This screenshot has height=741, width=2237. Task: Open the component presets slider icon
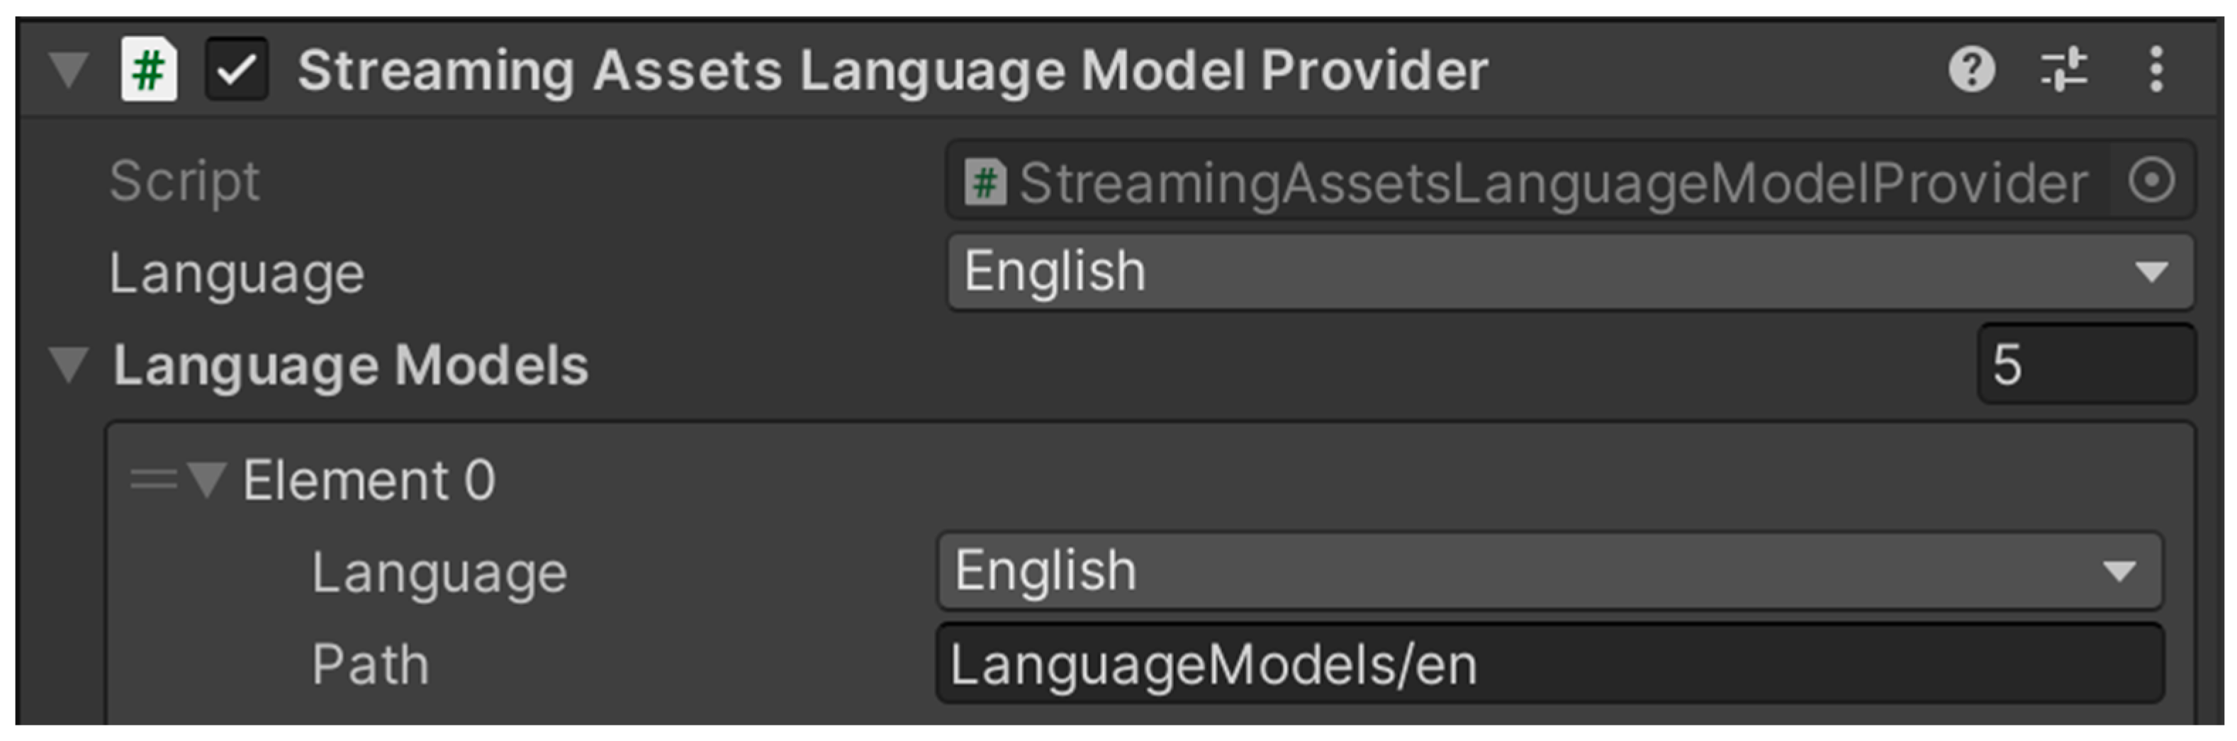click(2064, 69)
